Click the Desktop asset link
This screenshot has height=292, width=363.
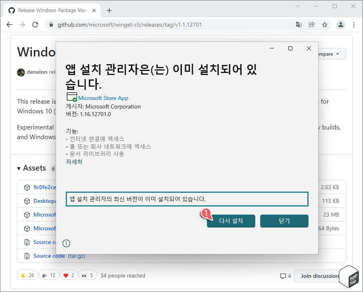coord(45,201)
